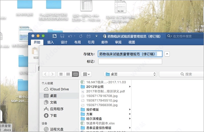Screen dimensions: 204x132
Task: Select the 2012毕业照 folder in file list
Action: pos(105,87)
